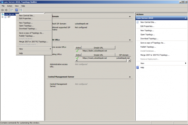Open the File menu
This screenshot has height=125, width=188.
tap(3, 6)
